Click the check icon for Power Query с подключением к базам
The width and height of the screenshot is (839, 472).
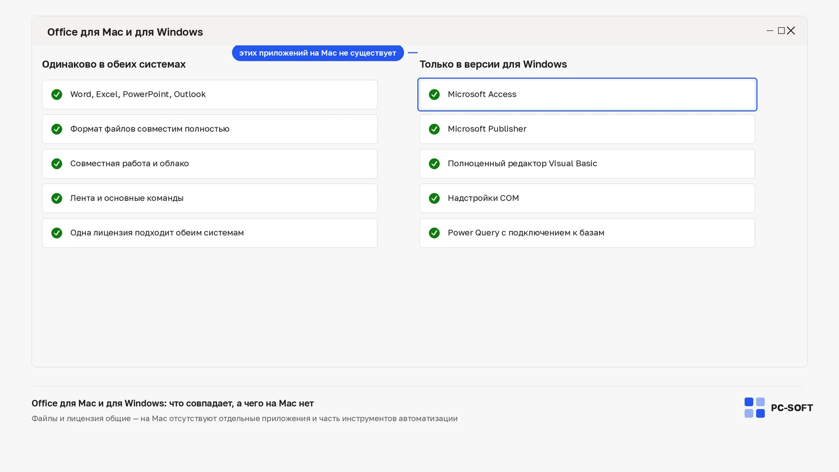434,233
